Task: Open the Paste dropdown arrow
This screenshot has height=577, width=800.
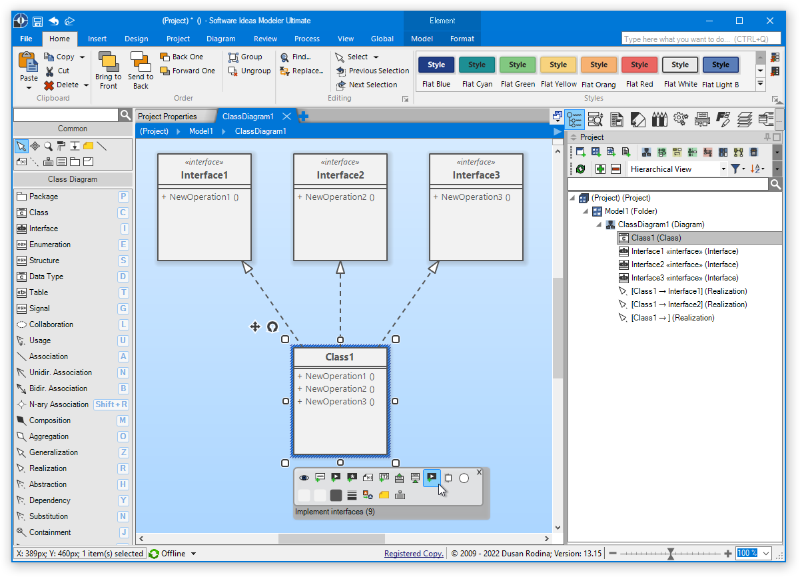Action: [29, 87]
